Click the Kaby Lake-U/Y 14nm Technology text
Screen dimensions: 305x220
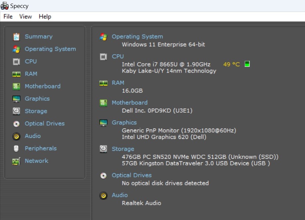169,71
